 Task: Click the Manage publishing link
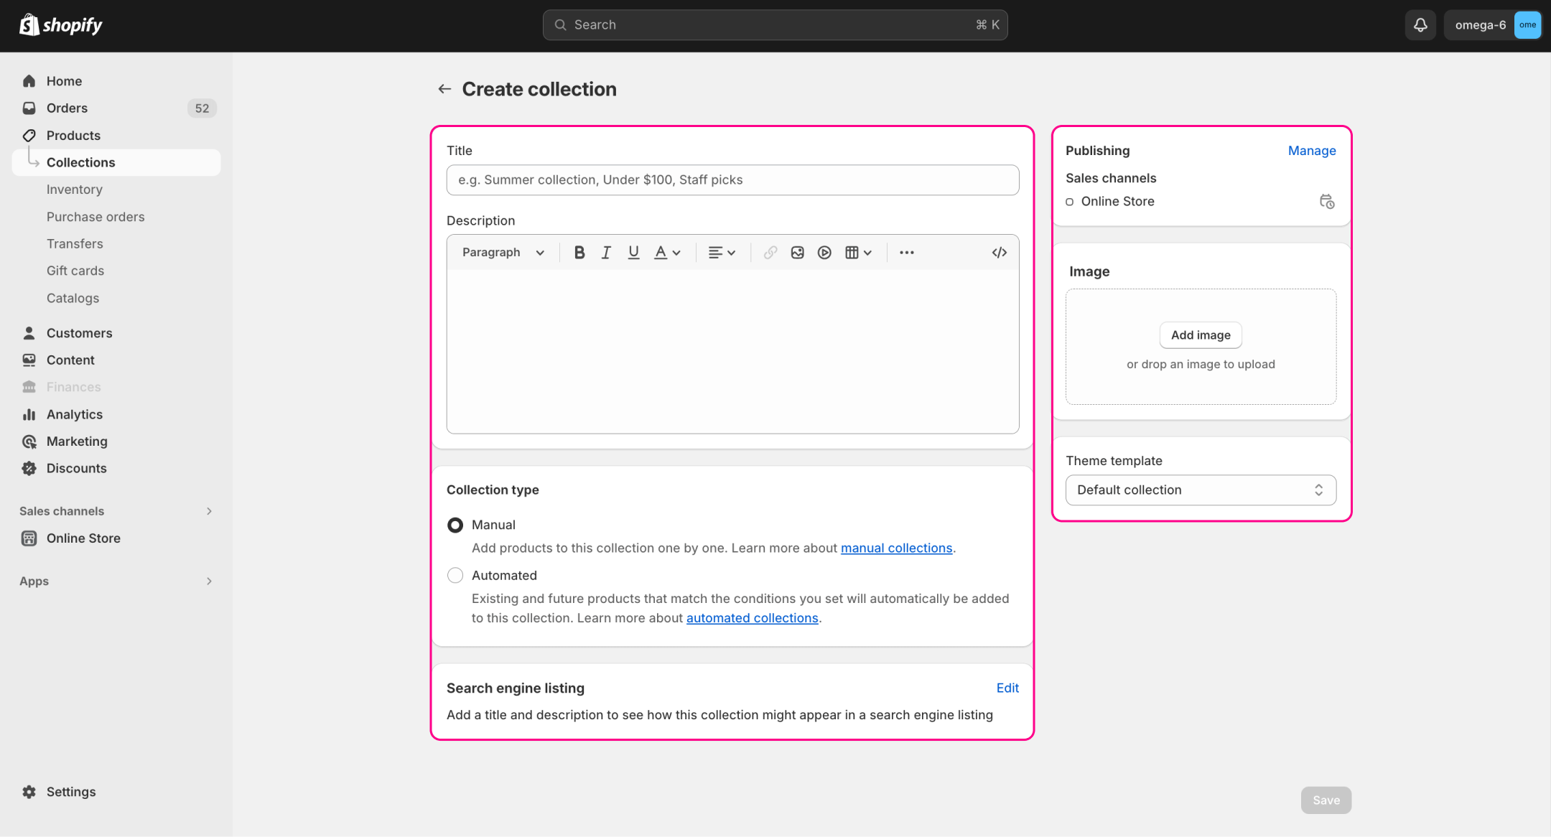pyautogui.click(x=1311, y=151)
